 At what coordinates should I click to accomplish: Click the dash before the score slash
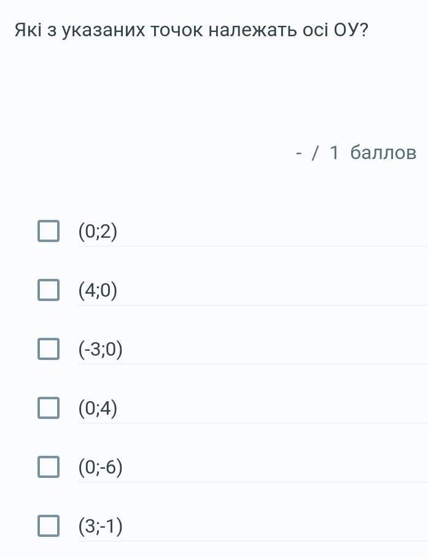[x=299, y=152]
